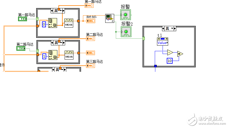
Task: Click the Express VI between mean and alarm
Action: (110, 18)
